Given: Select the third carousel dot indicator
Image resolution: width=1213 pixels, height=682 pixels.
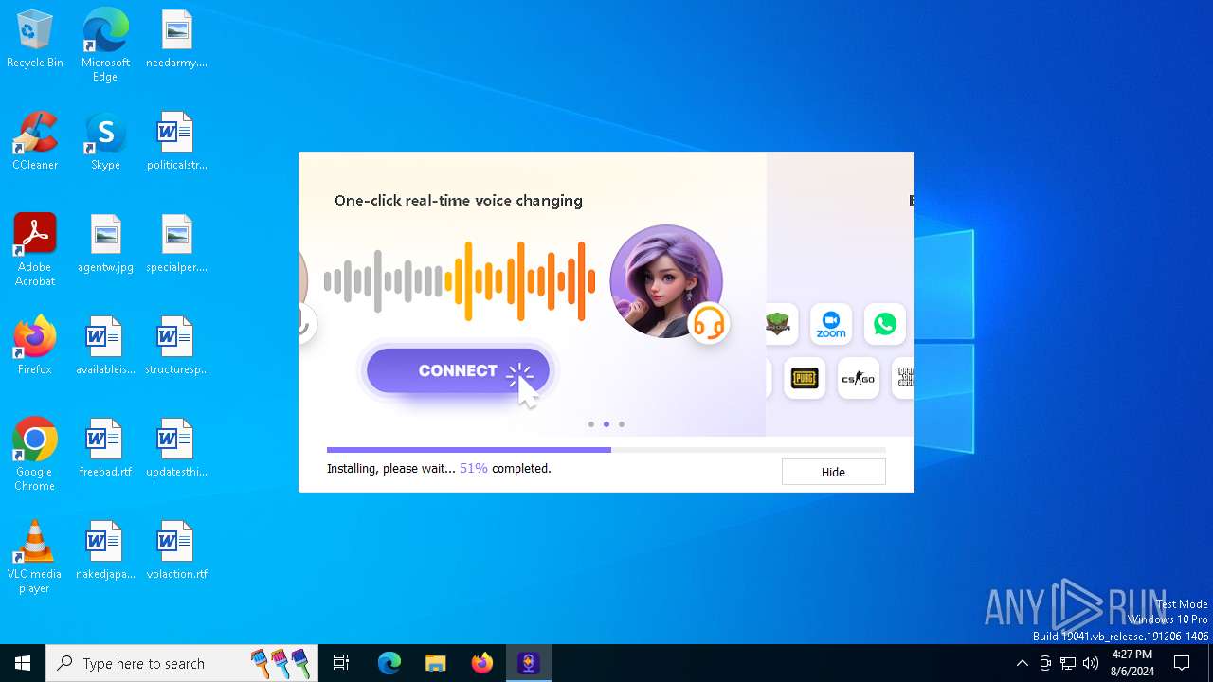Looking at the screenshot, I should pos(622,424).
